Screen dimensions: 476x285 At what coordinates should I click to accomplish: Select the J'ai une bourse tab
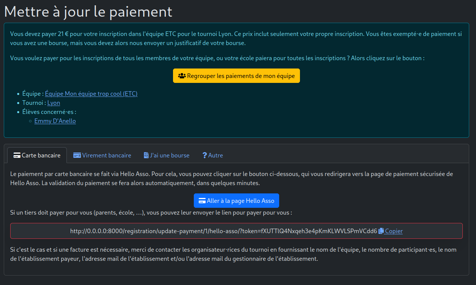166,155
